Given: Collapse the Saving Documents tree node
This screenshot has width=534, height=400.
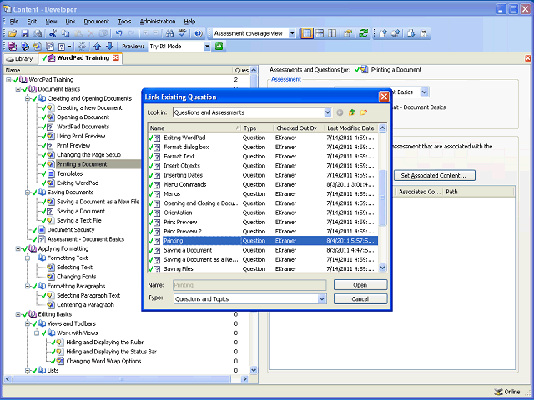Looking at the screenshot, I should click(x=27, y=192).
